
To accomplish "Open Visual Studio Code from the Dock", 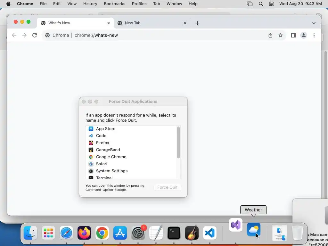I will coord(210,233).
